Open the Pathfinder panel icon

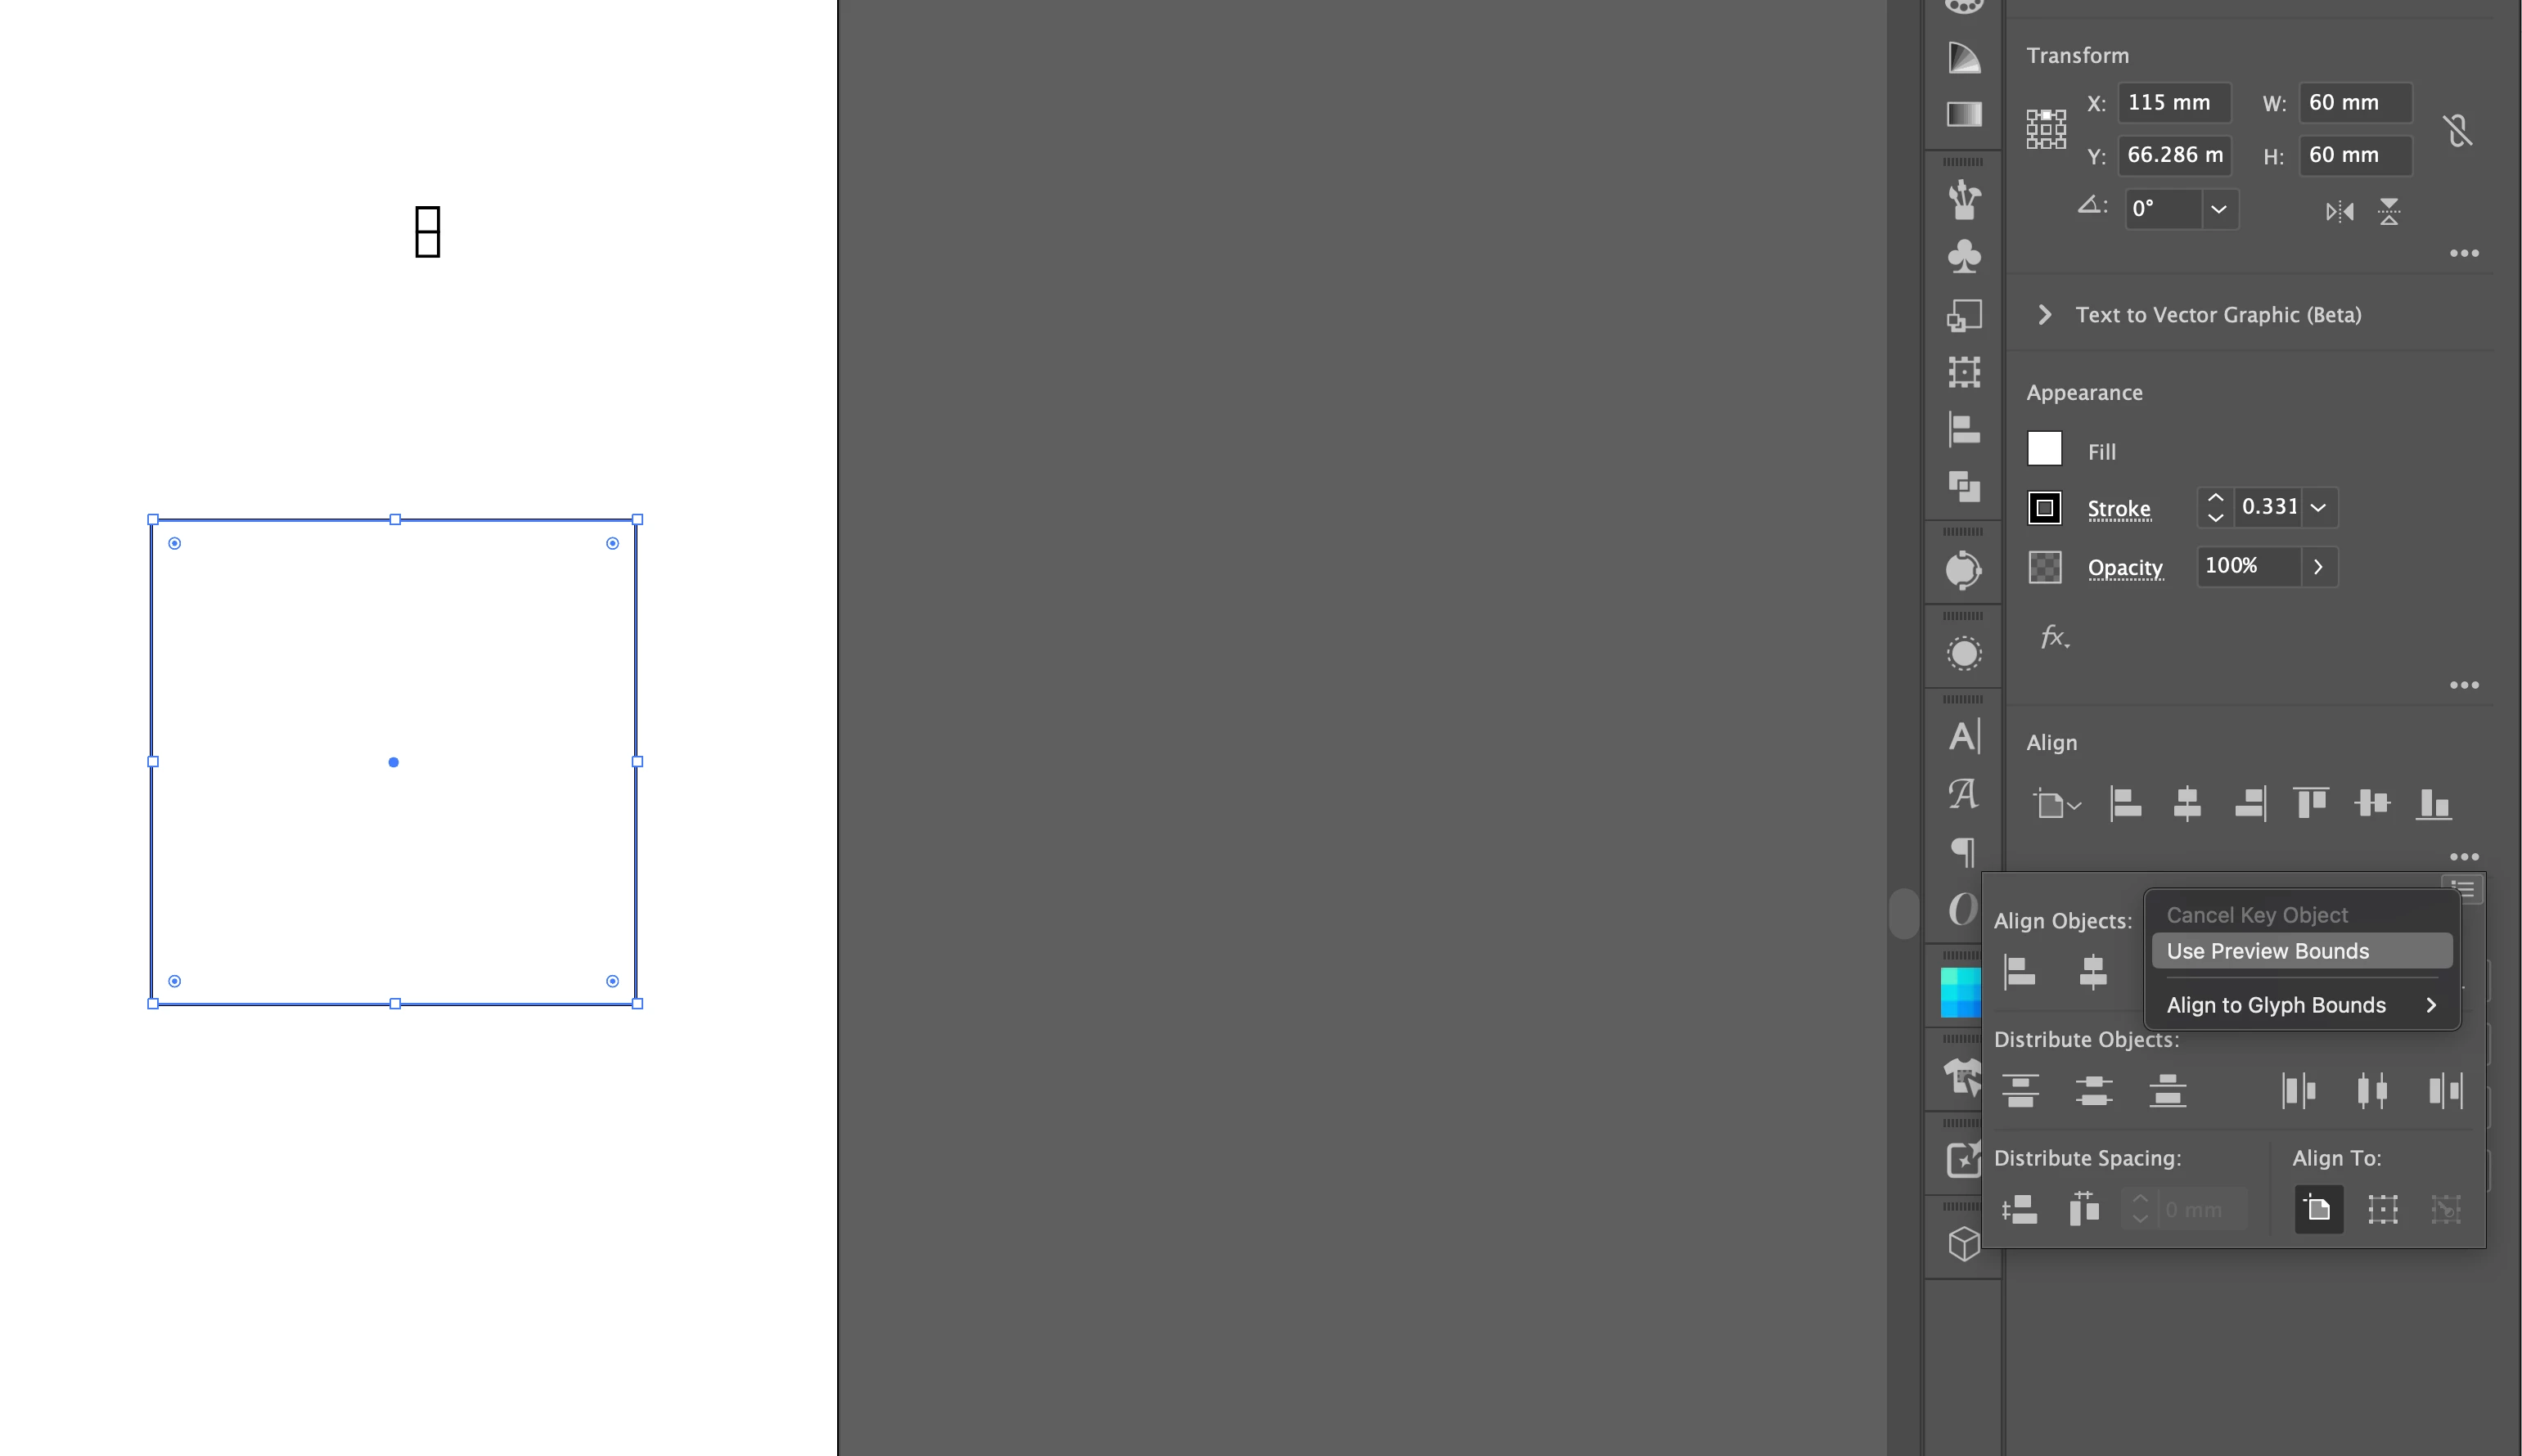tap(1964, 486)
